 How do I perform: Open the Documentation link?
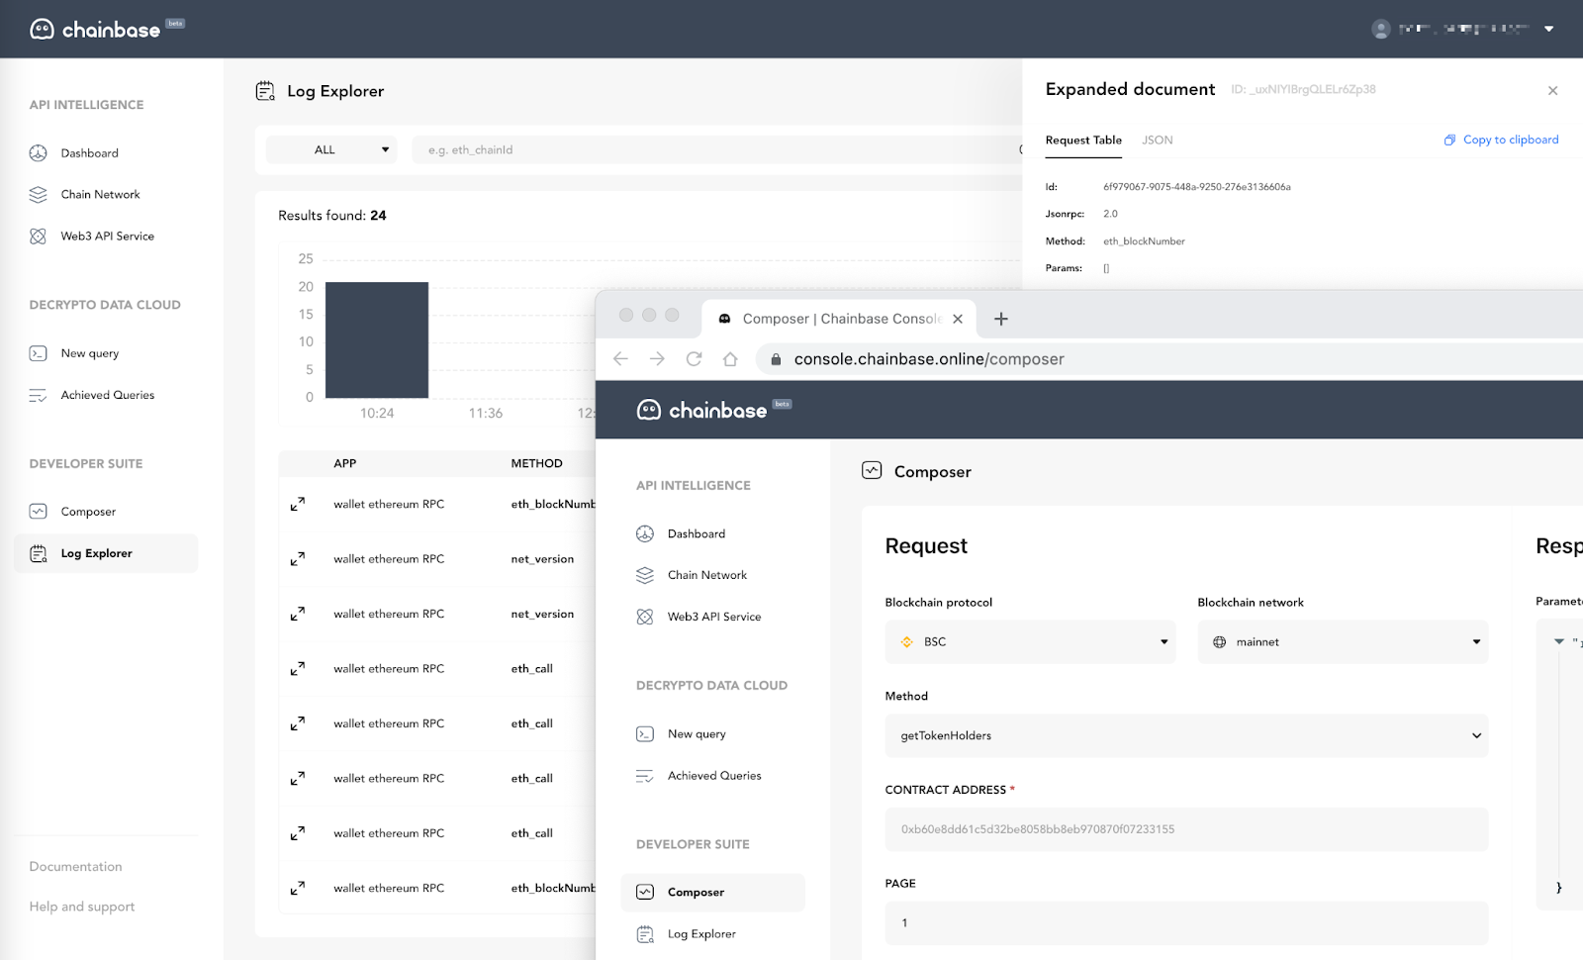[x=75, y=867]
